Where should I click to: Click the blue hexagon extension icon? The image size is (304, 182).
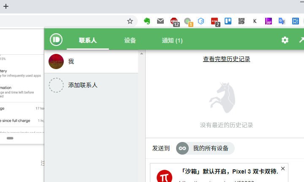click(x=201, y=21)
